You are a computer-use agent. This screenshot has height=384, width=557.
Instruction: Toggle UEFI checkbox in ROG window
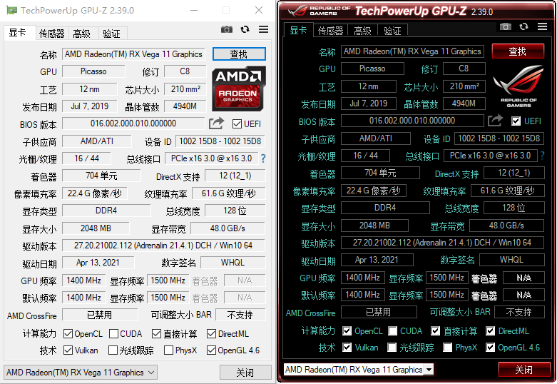point(516,121)
